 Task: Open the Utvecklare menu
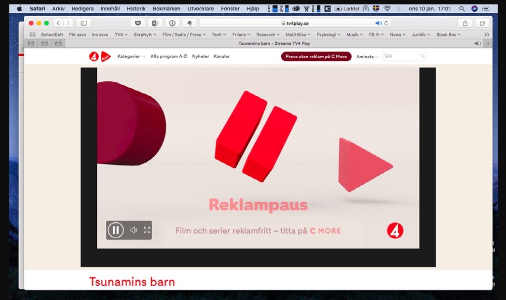201,9
